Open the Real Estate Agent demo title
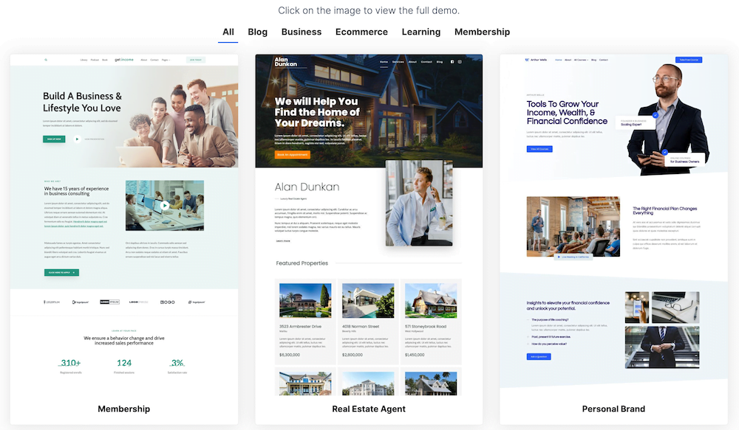739x430 pixels. [368, 409]
